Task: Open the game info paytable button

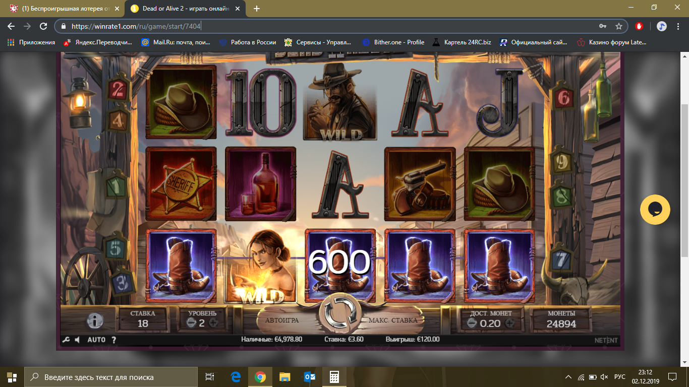Action: [x=95, y=321]
